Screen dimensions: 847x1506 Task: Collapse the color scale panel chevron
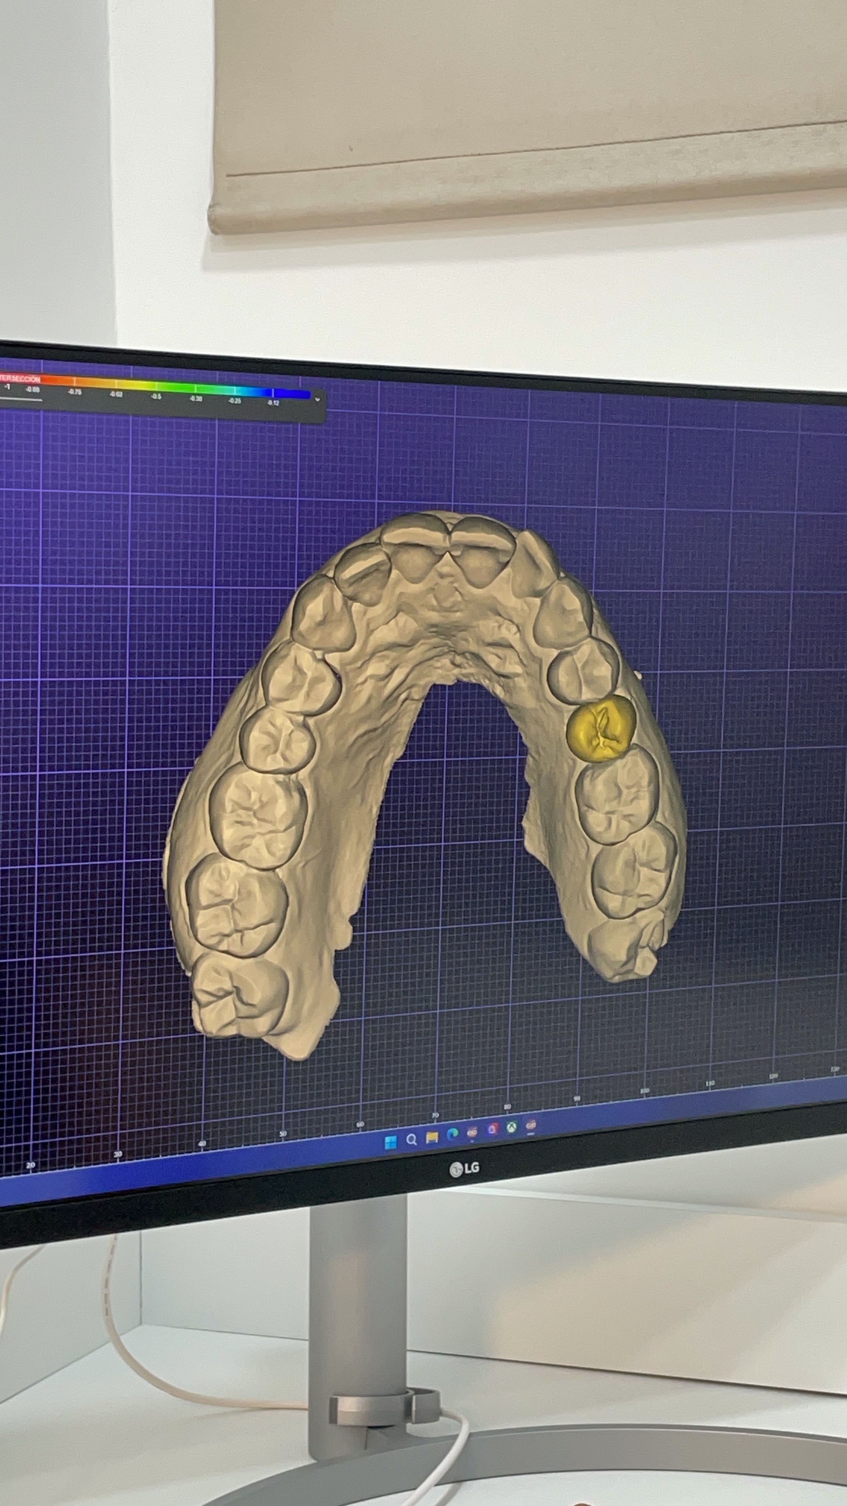pyautogui.click(x=317, y=400)
